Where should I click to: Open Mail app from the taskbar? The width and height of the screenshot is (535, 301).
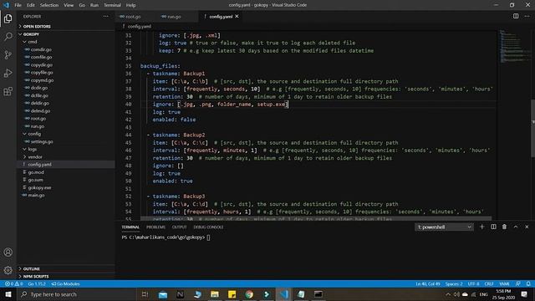[163, 294]
